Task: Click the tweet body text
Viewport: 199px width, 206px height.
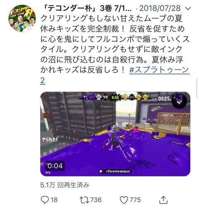Action: coord(115,45)
